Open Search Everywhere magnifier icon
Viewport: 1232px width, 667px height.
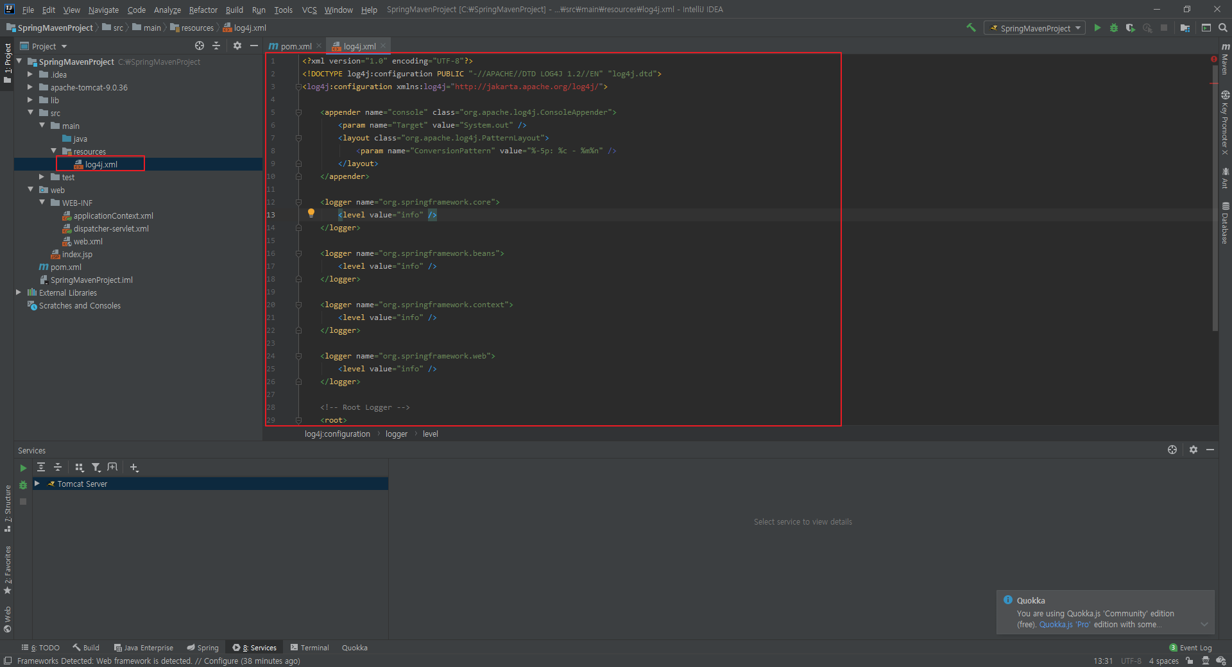pyautogui.click(x=1223, y=28)
